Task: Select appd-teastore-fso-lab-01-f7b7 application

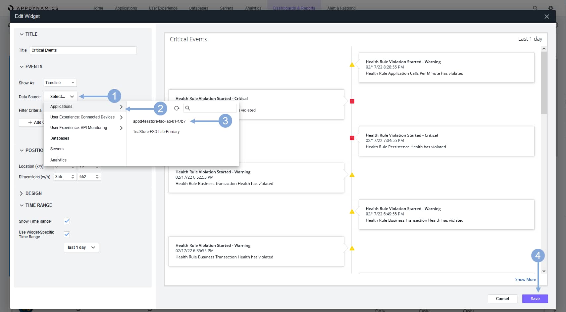Action: [159, 121]
